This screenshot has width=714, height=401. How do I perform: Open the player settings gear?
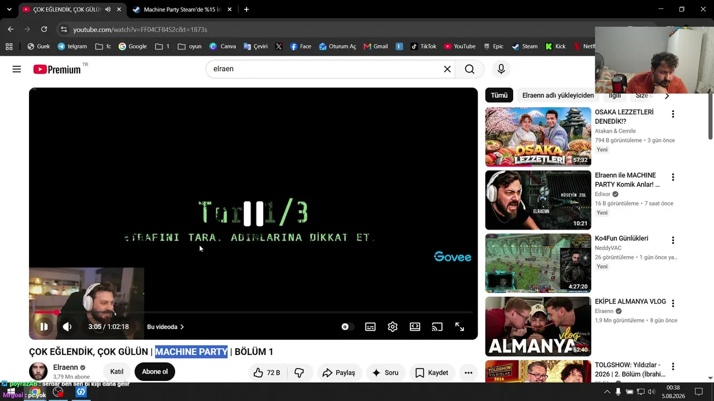[x=393, y=327]
